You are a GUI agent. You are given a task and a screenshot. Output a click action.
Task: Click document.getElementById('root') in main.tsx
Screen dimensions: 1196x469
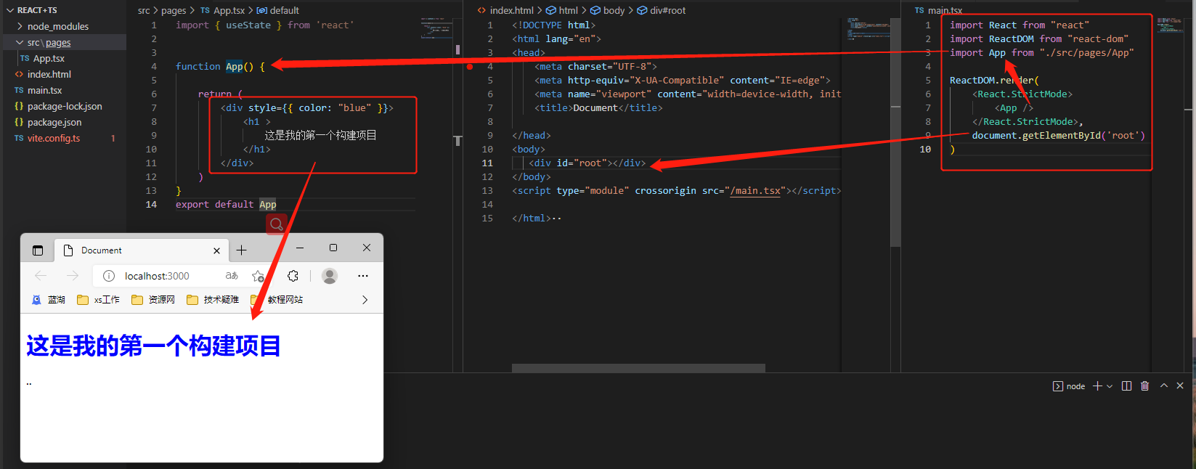[x=1058, y=136]
